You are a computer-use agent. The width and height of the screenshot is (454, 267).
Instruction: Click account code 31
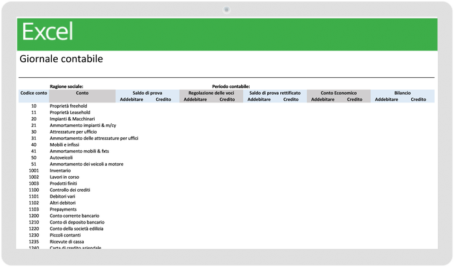pyautogui.click(x=34, y=138)
